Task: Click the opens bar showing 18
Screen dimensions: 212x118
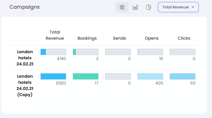Action: click(x=150, y=52)
